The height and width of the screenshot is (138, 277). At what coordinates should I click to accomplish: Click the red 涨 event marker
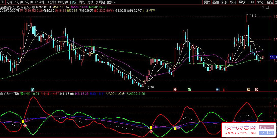click(x=175, y=90)
